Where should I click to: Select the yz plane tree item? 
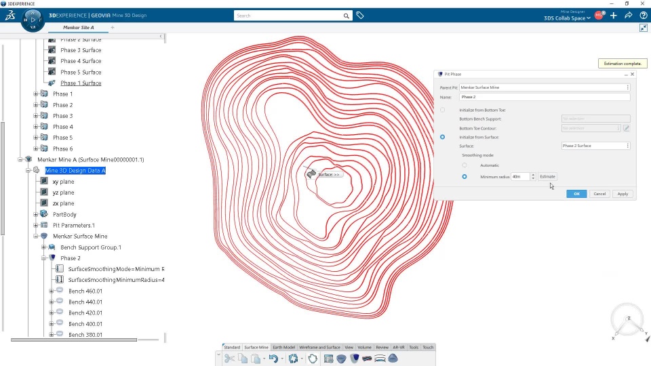64,192
